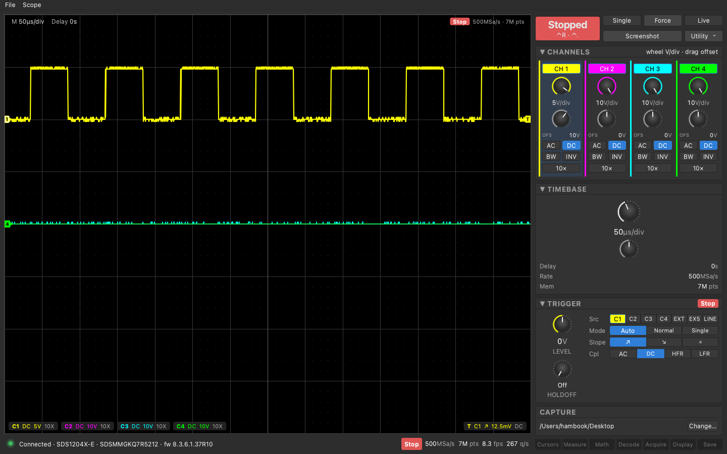Change CH 3 probe 10× setting

(x=652, y=168)
